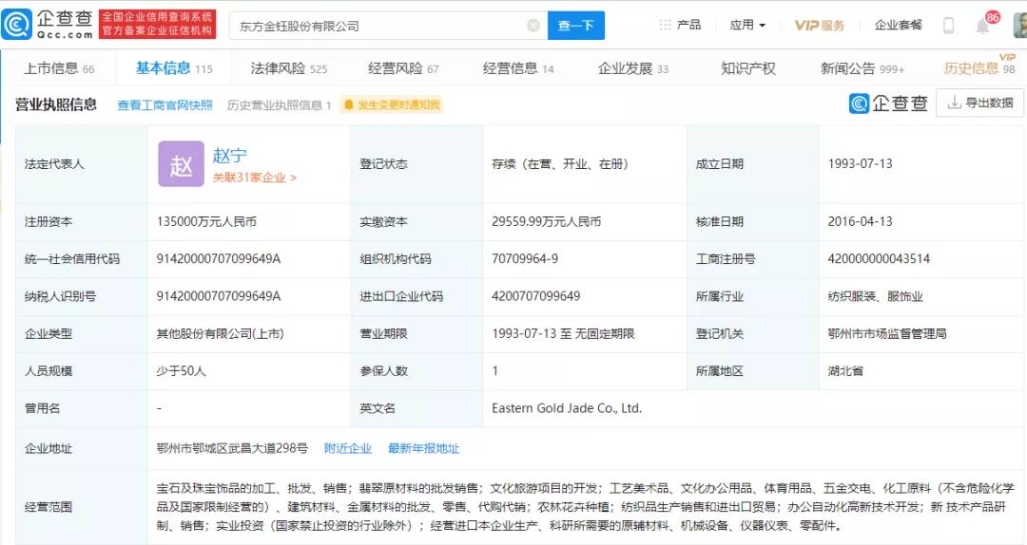Select registration authority 鄂州市市场监督管理局

887,333
